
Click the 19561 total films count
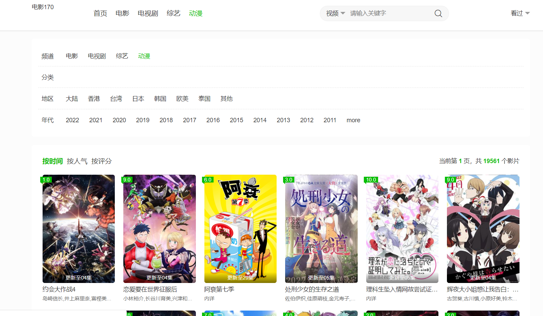491,161
